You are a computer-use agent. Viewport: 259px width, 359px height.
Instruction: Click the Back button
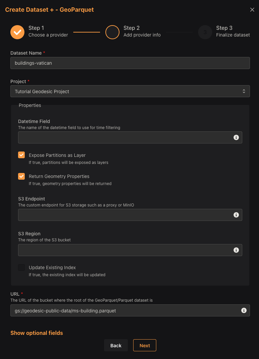coord(116,345)
